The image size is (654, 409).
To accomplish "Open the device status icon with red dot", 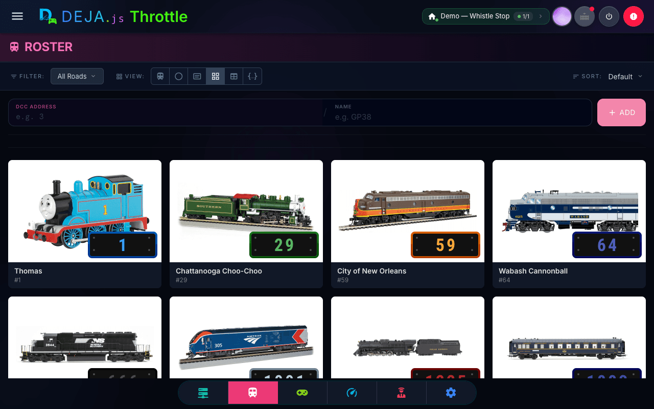I will point(585,16).
